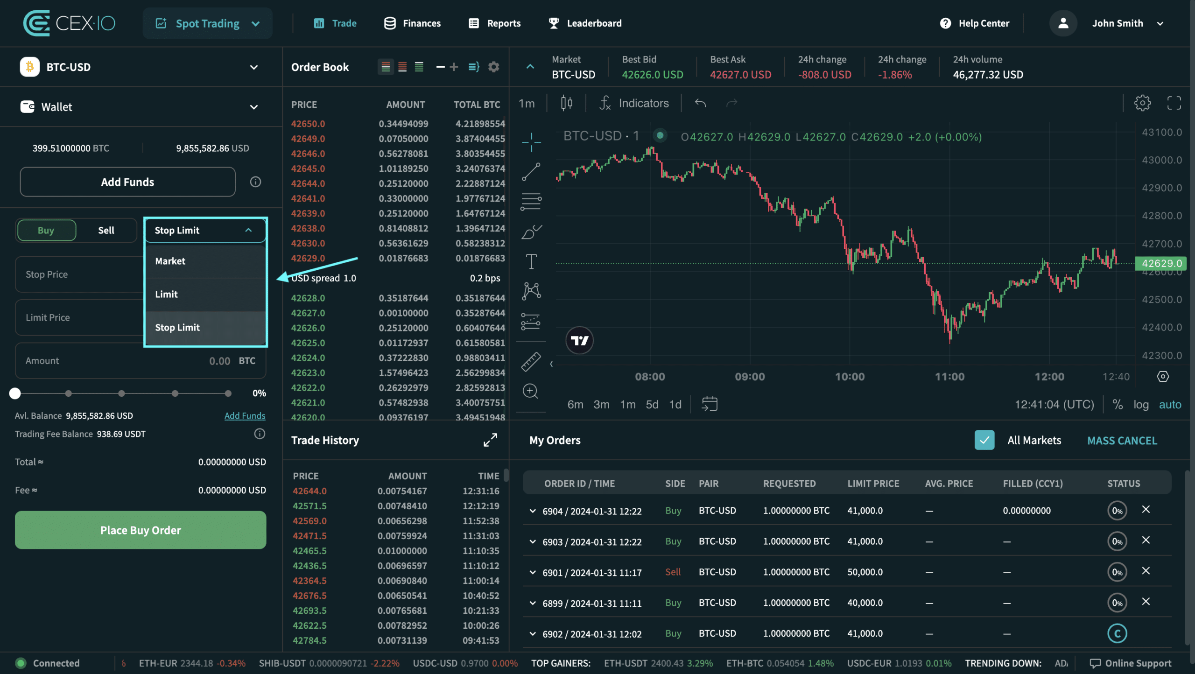Expand order 6904 details
1195x674 pixels.
pos(533,511)
